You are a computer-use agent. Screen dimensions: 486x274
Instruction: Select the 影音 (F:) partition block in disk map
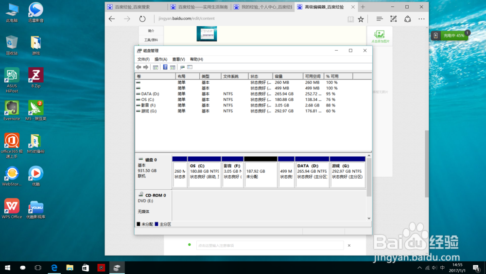tap(232, 172)
